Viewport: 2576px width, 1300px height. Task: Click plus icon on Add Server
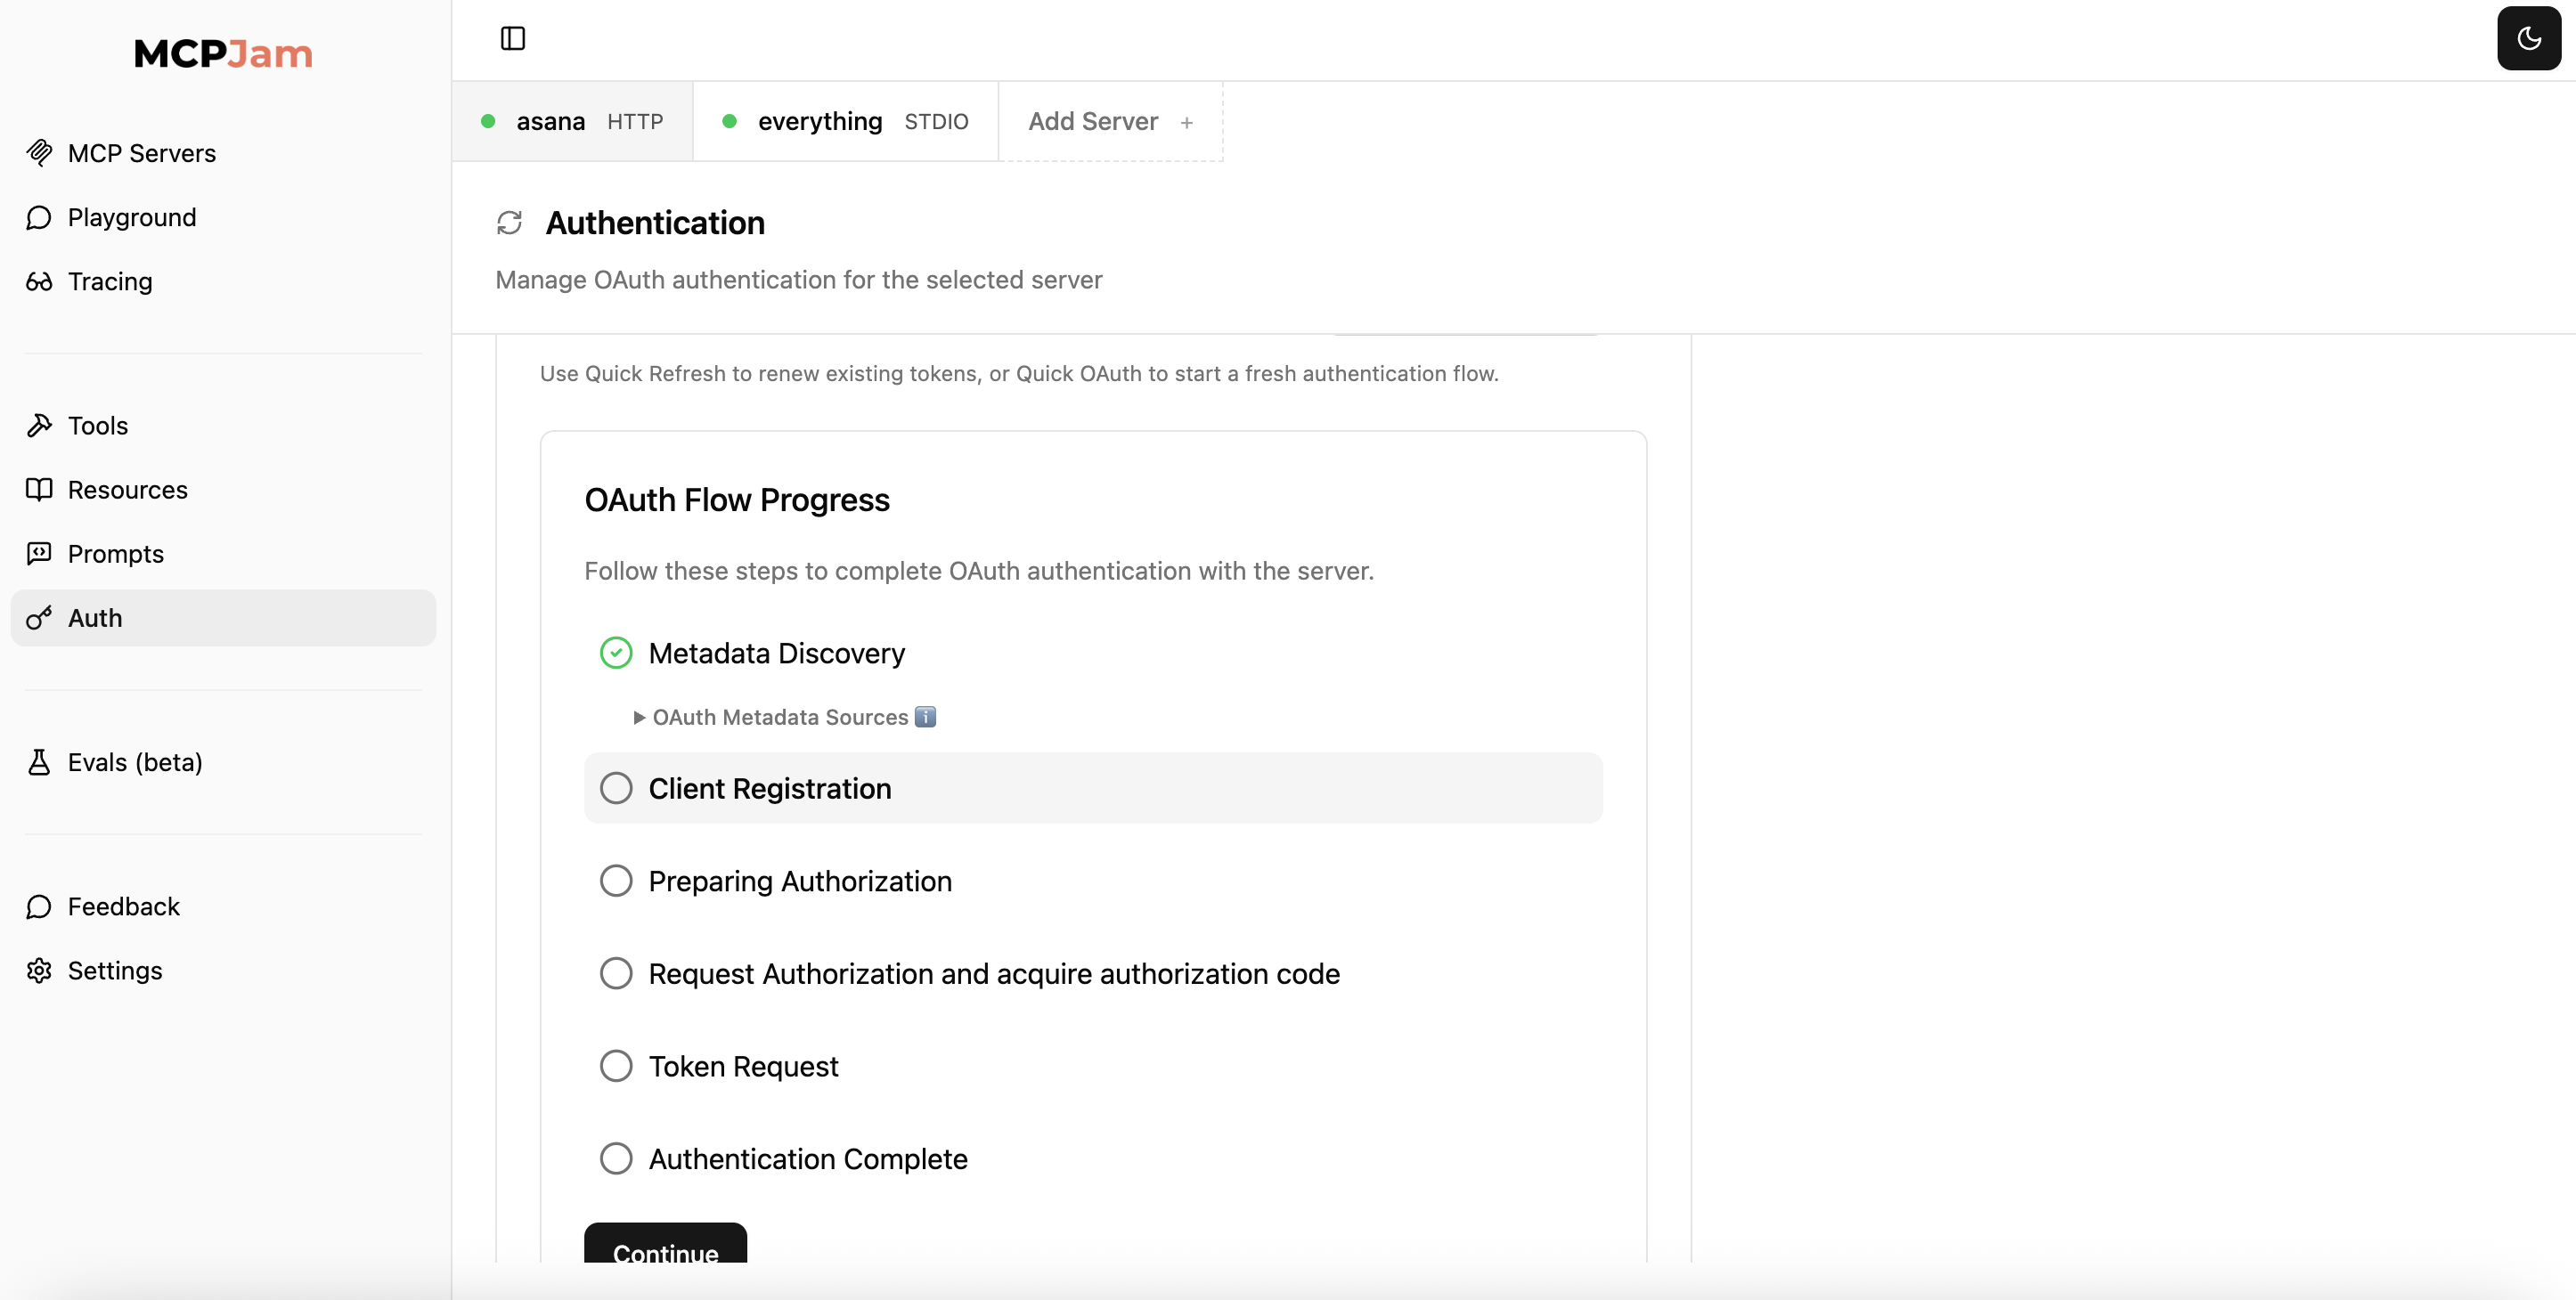pyautogui.click(x=1186, y=122)
